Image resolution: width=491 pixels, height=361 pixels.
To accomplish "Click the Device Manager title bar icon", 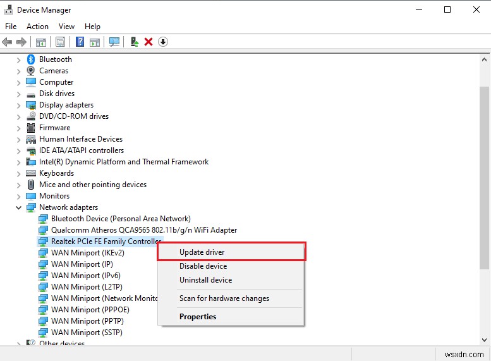I will pos(8,10).
